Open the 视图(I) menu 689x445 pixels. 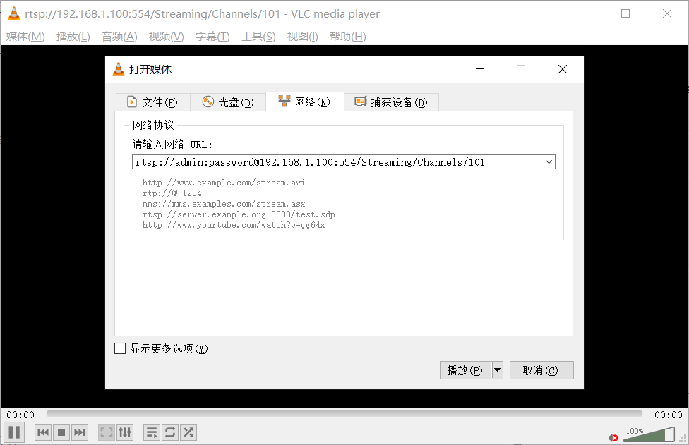pyautogui.click(x=303, y=37)
